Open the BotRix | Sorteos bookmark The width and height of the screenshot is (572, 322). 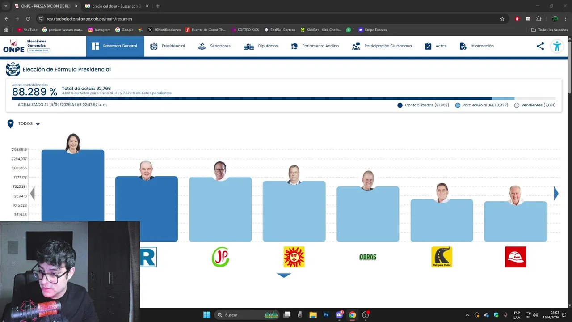[279, 30]
